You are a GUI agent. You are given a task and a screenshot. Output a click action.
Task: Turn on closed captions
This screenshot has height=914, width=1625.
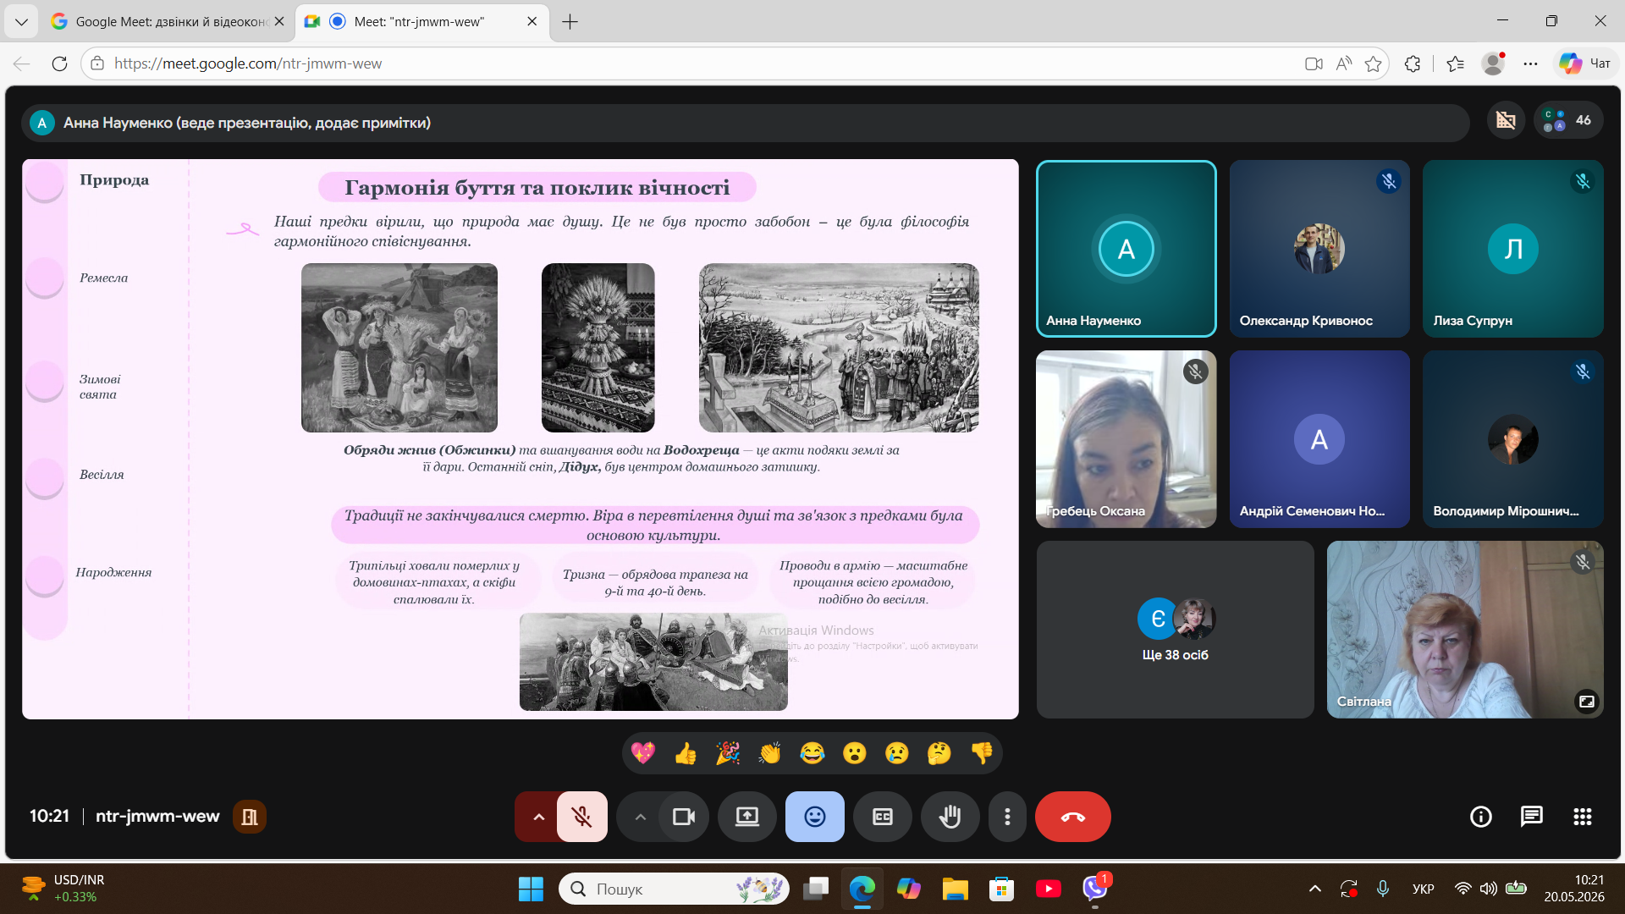click(x=883, y=817)
